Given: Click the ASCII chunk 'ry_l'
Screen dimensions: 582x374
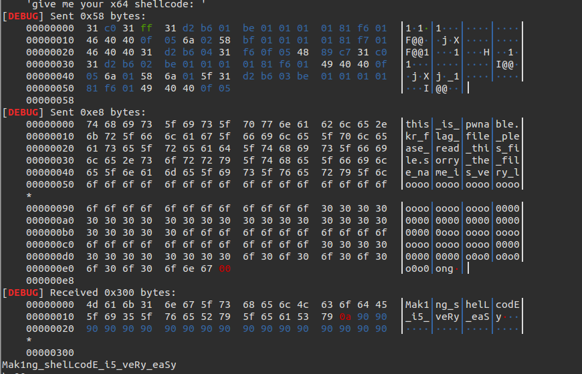Looking at the screenshot, I should (507, 173).
